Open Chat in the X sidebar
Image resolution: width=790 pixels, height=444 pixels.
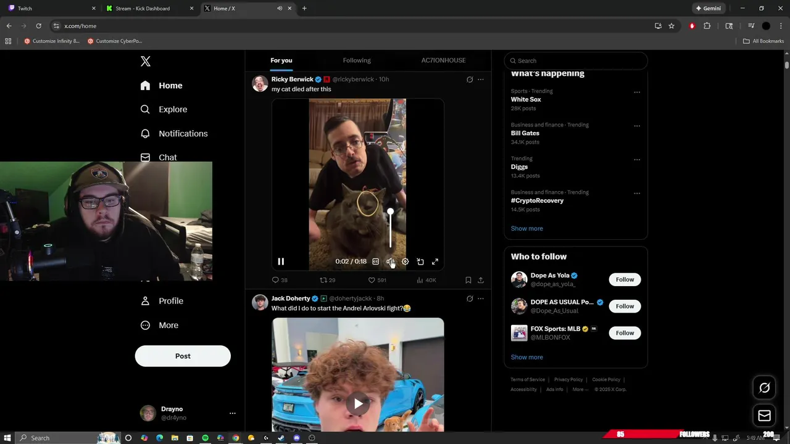(x=159, y=157)
